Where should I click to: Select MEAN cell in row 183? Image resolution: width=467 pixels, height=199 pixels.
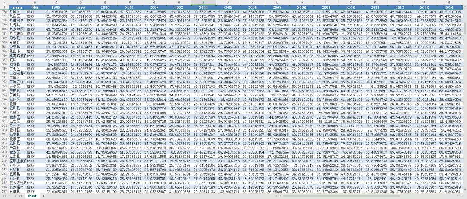[35, 42]
